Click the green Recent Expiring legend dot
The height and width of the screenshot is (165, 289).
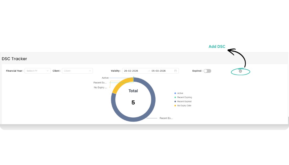[x=175, y=97]
